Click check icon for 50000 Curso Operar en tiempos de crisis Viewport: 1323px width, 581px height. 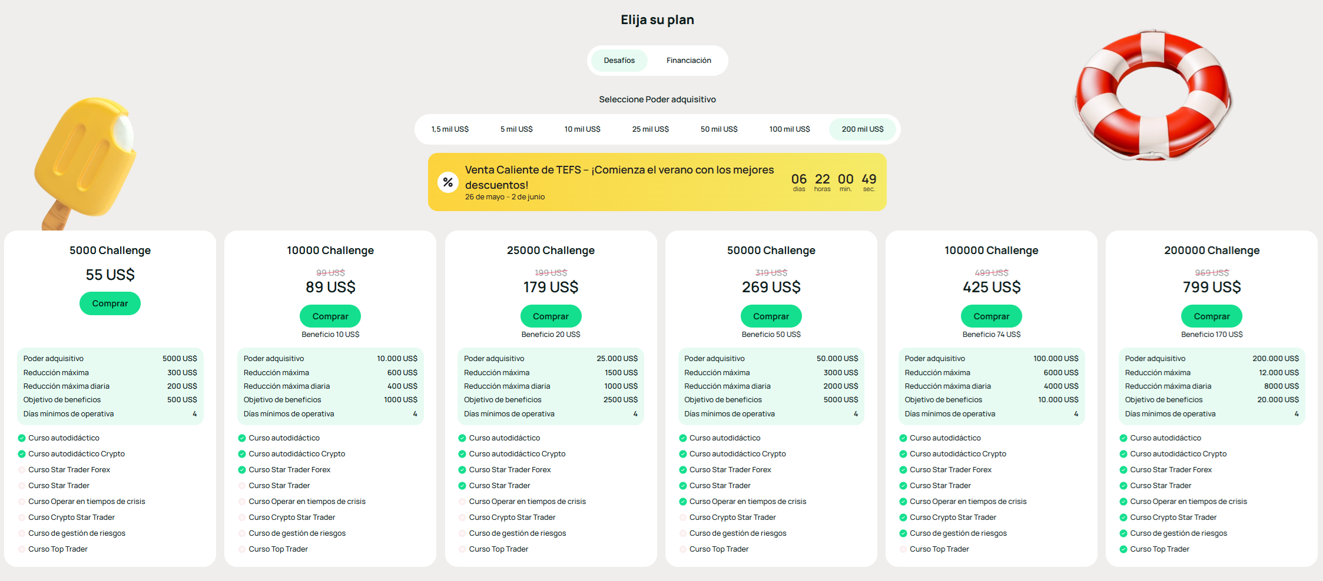pyautogui.click(x=683, y=502)
